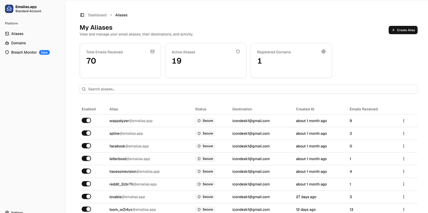Open the actions menu for the spline alias
428x213 pixels.
pyautogui.click(x=403, y=133)
